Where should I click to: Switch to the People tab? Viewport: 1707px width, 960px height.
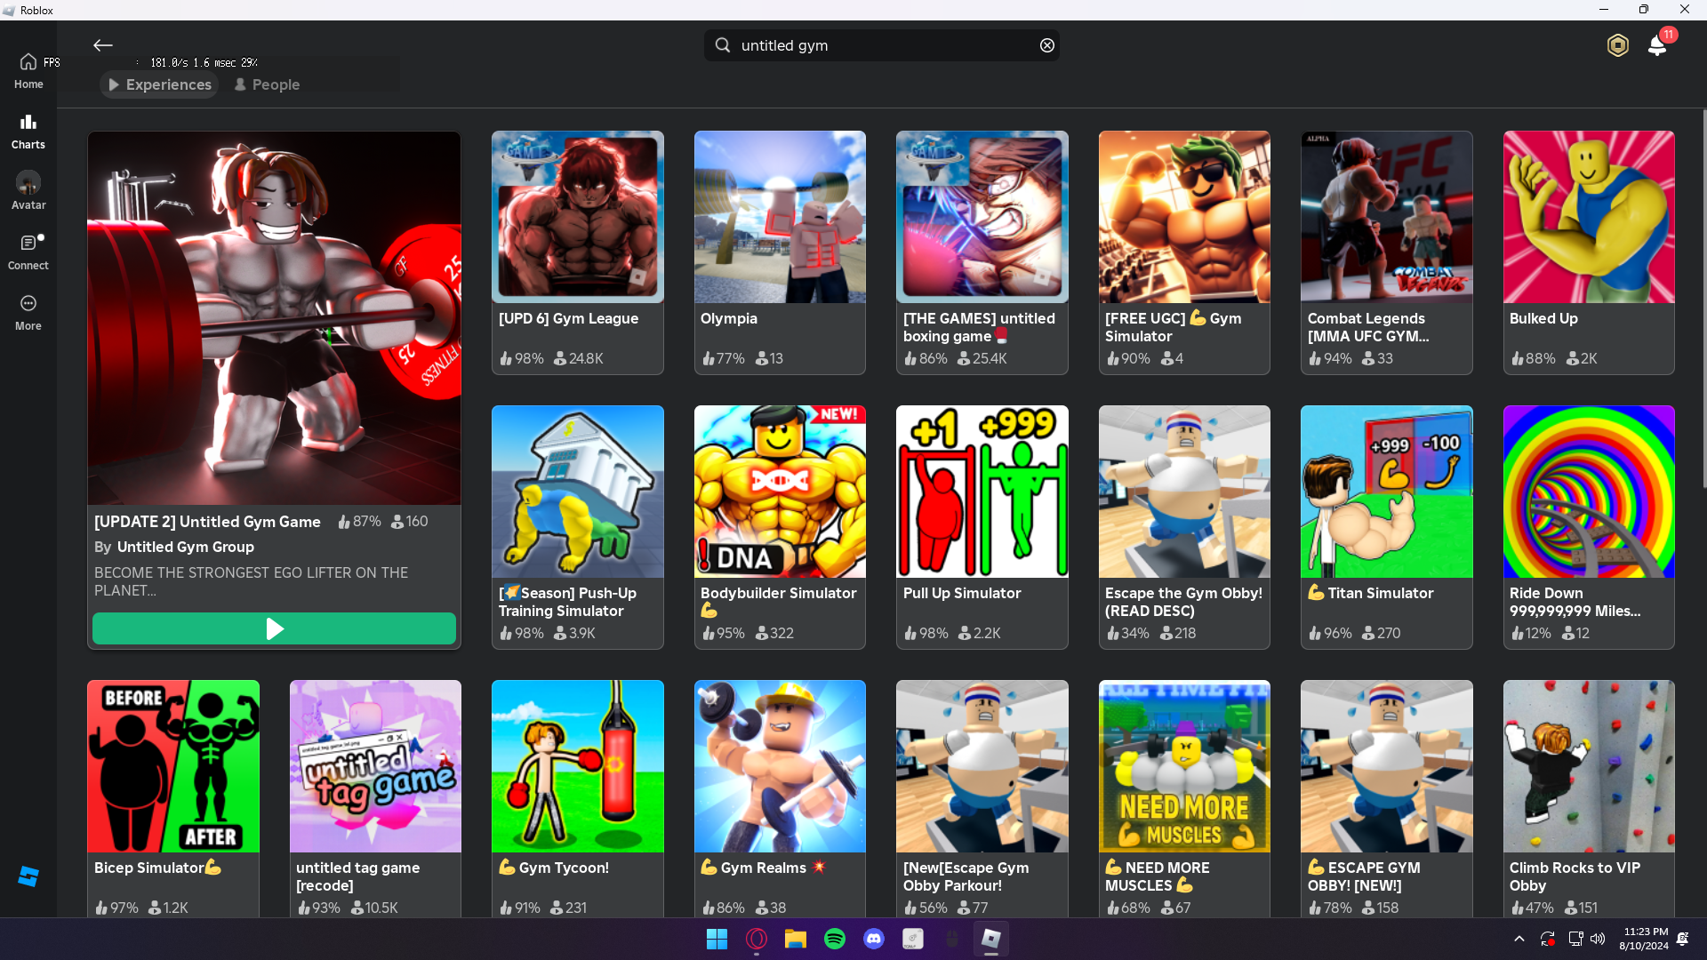267,84
